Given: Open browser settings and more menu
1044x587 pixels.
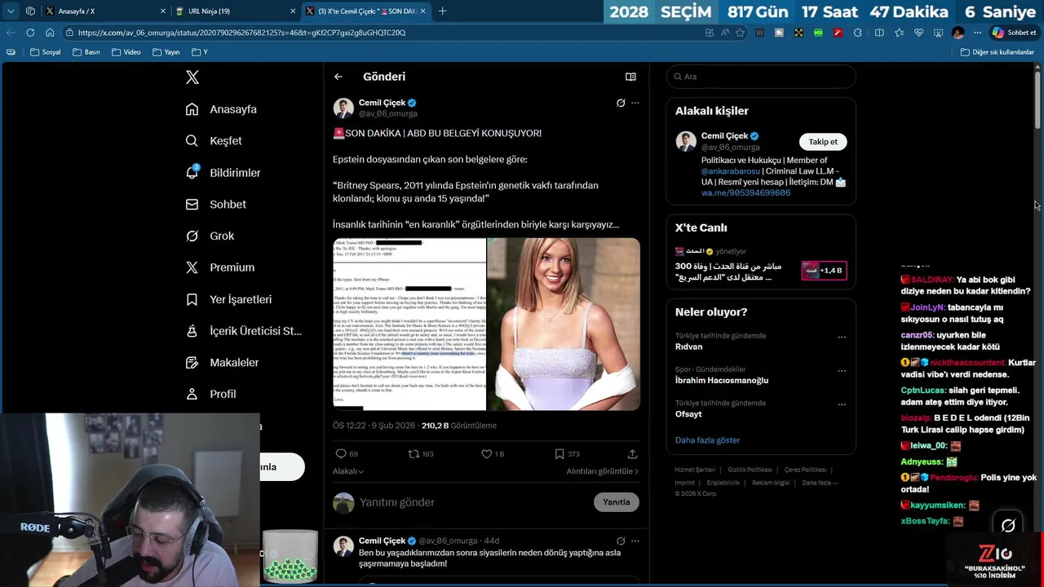Looking at the screenshot, I should [977, 33].
